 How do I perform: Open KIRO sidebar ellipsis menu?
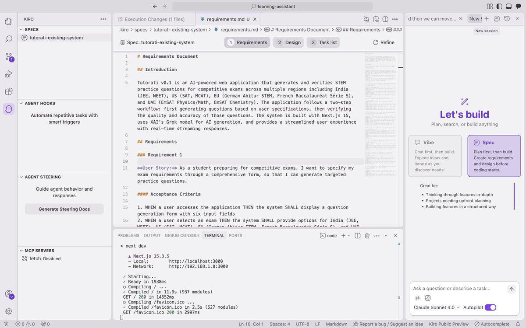point(103,19)
